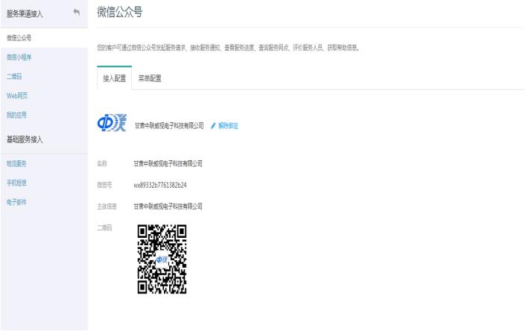Open 物流服务 under 基础服务接入
The width and height of the screenshot is (529, 331).
16,163
